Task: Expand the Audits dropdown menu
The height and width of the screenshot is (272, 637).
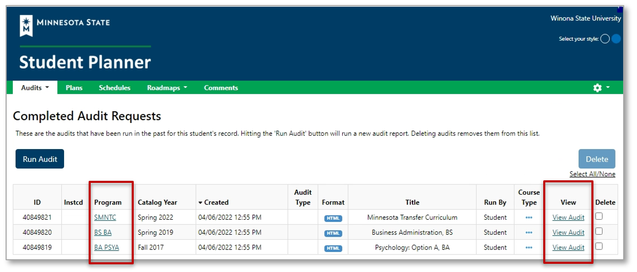Action: pyautogui.click(x=35, y=88)
